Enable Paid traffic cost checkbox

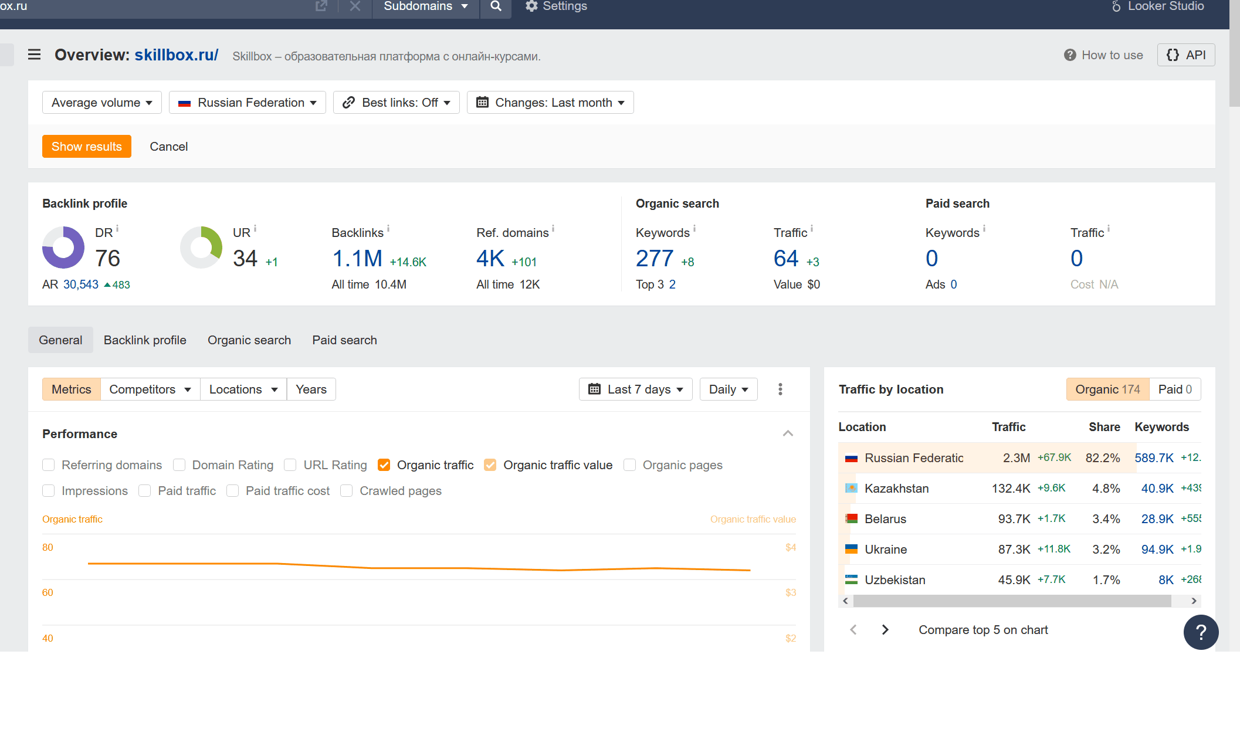[x=233, y=491]
